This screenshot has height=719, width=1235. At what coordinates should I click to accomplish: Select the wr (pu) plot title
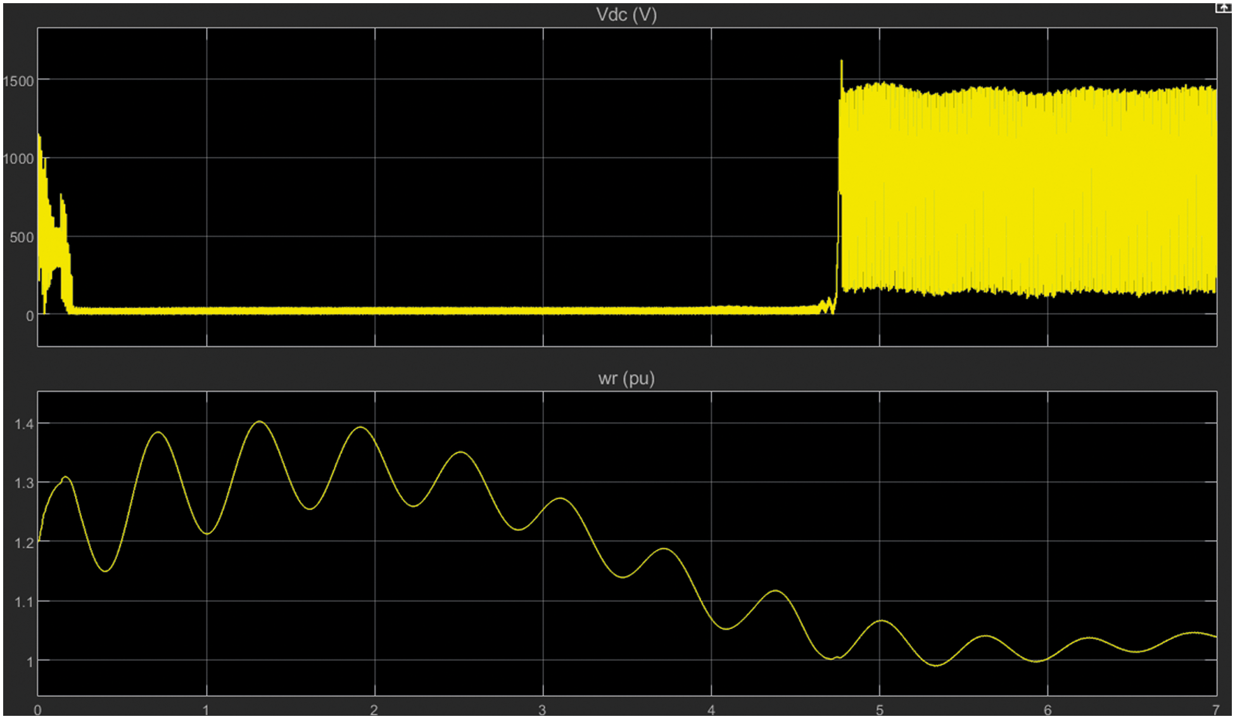(x=626, y=379)
